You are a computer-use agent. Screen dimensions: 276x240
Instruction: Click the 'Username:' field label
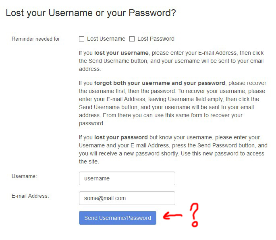pyautogui.click(x=24, y=176)
